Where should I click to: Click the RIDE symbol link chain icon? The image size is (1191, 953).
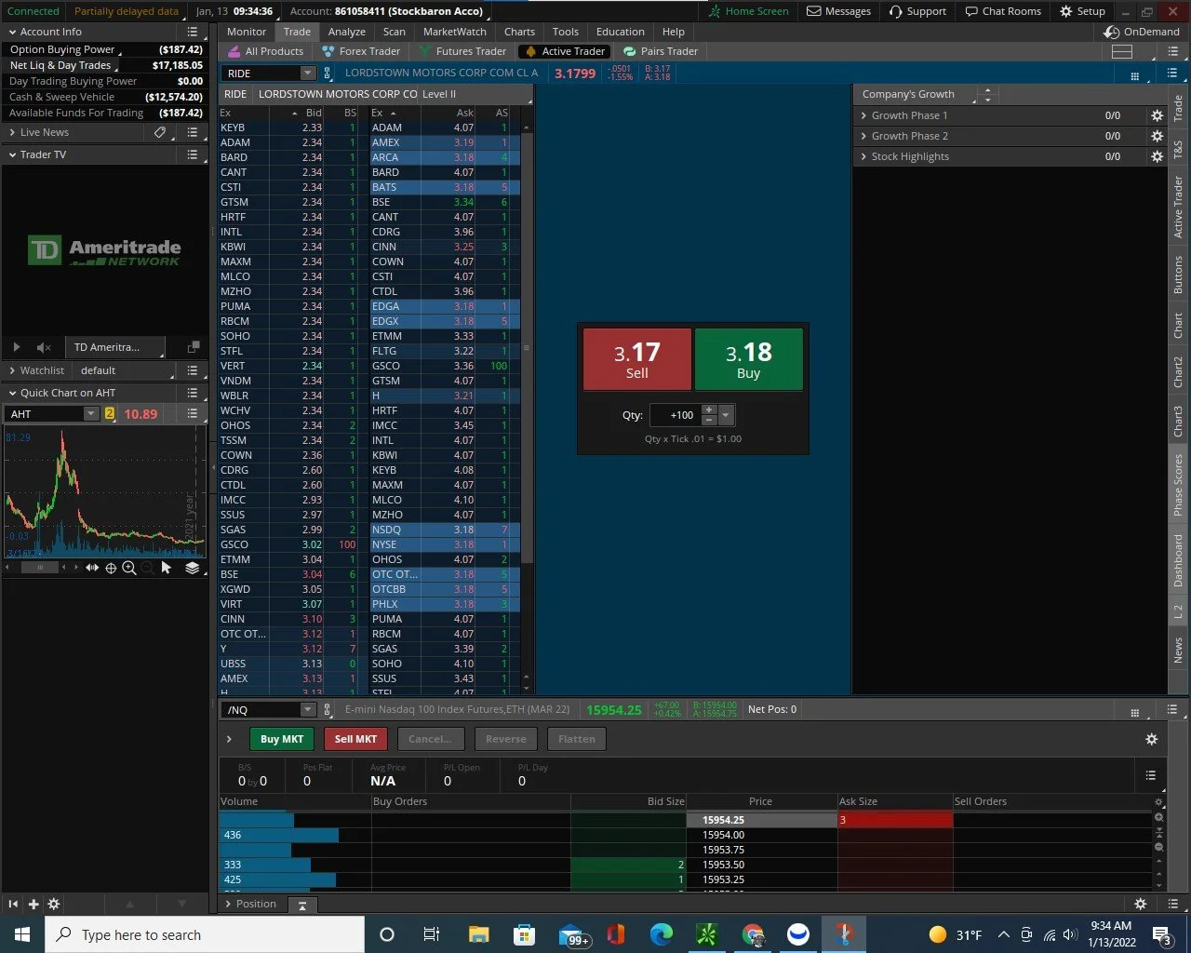(328, 73)
